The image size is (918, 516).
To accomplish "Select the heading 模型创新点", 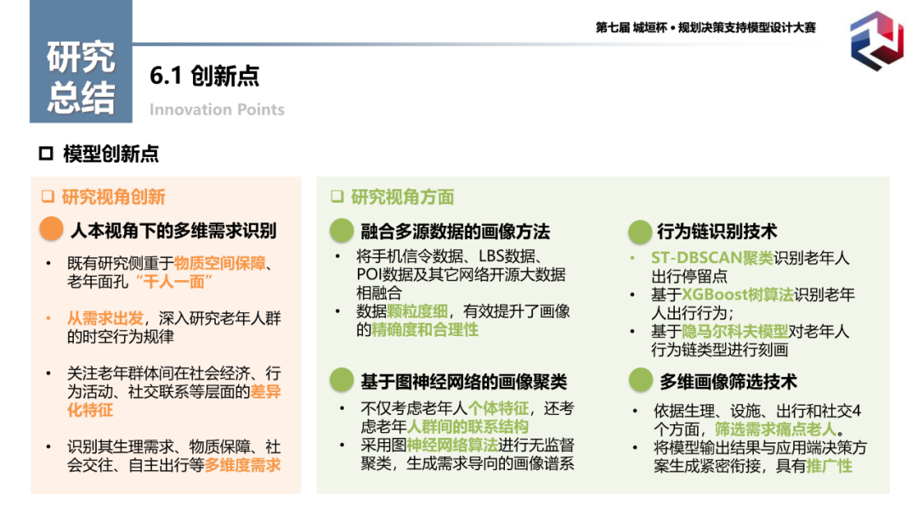I will click(111, 154).
